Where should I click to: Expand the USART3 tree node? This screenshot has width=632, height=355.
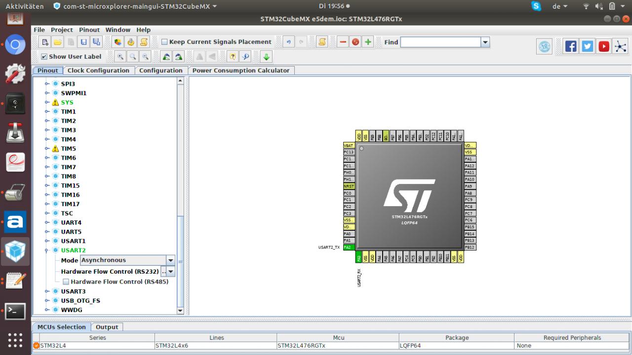coord(47,291)
